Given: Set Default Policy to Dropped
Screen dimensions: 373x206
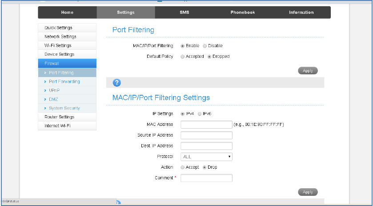Looking at the screenshot, I should coord(209,57).
